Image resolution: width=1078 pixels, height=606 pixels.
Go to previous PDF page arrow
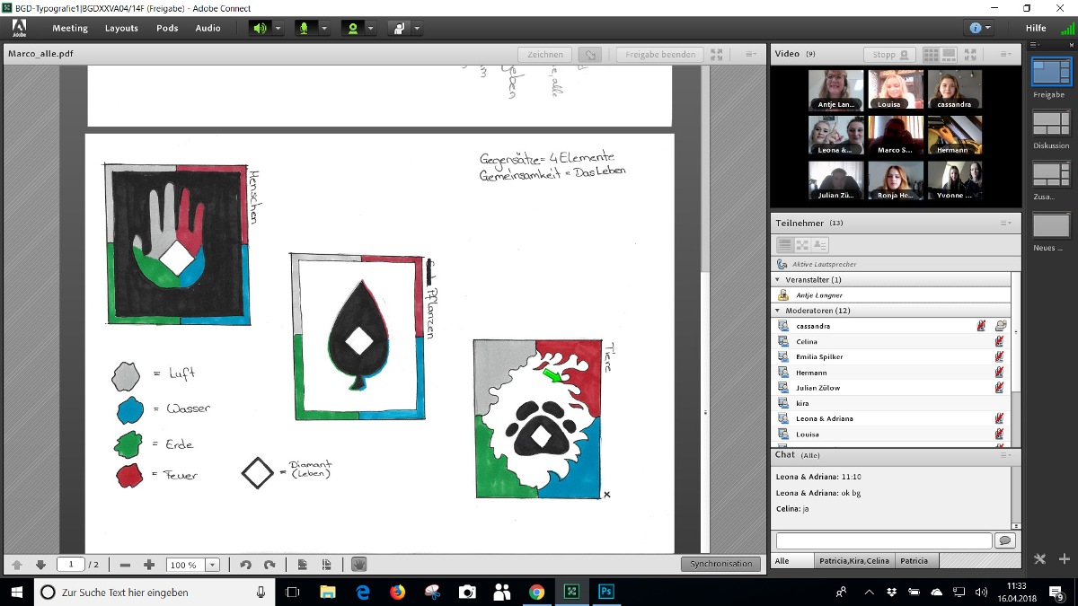coord(17,565)
